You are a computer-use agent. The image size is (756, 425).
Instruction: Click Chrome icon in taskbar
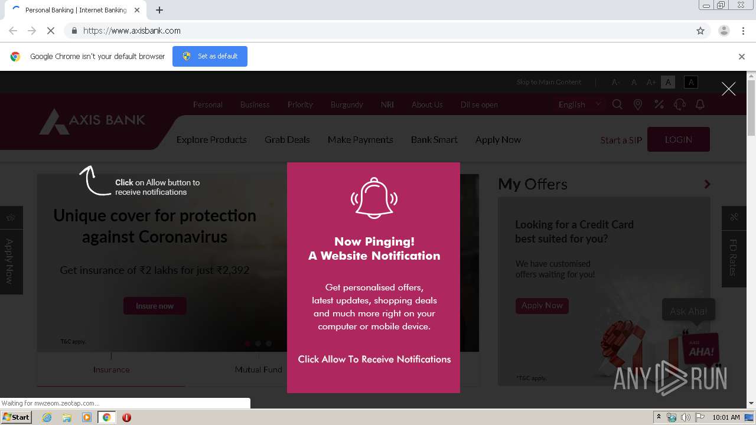point(106,417)
